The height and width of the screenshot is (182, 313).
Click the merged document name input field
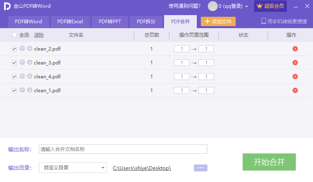[123, 149]
